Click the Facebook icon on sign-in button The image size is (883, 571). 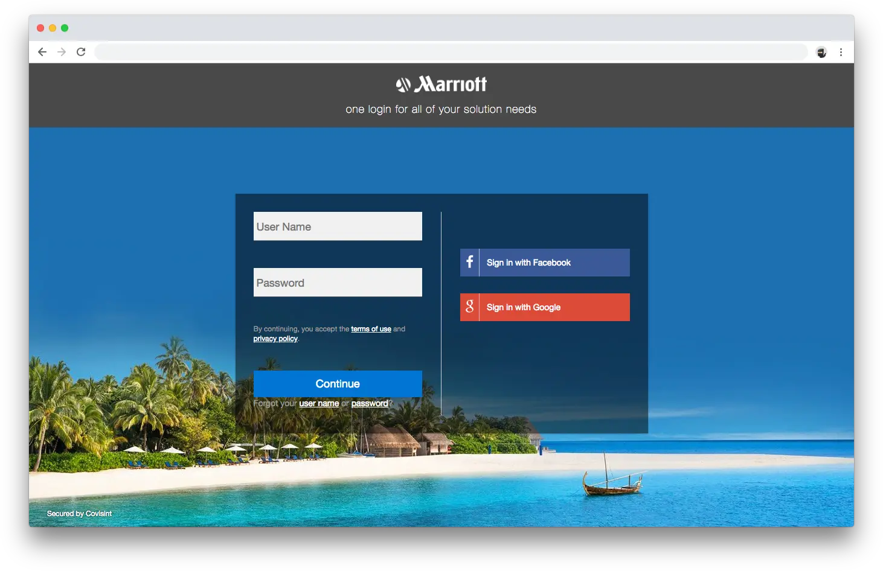pos(469,263)
